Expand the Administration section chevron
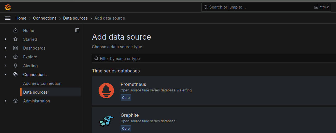 (x=6, y=101)
